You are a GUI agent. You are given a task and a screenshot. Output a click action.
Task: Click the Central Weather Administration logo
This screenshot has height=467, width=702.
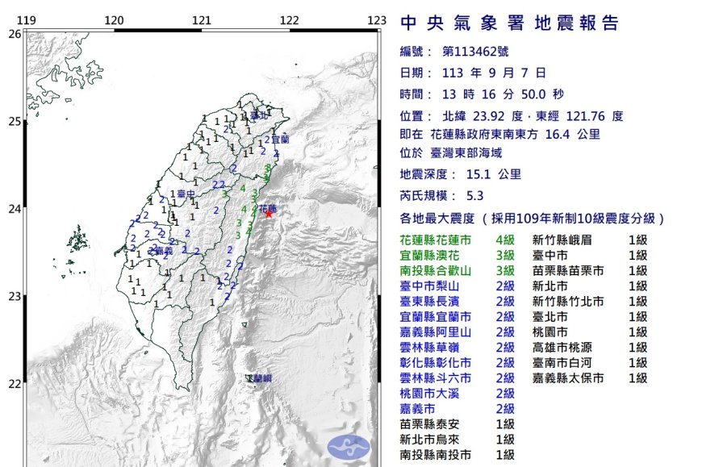click(x=349, y=446)
